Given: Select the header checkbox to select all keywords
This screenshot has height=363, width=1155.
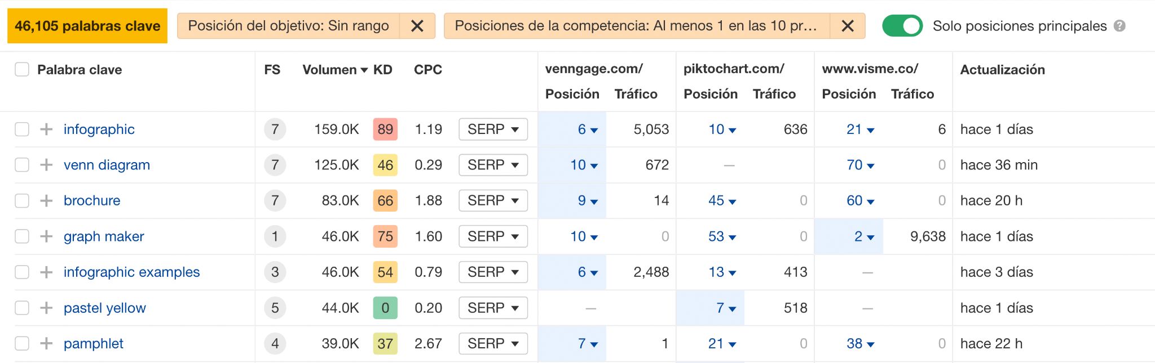Looking at the screenshot, I should pyautogui.click(x=22, y=69).
